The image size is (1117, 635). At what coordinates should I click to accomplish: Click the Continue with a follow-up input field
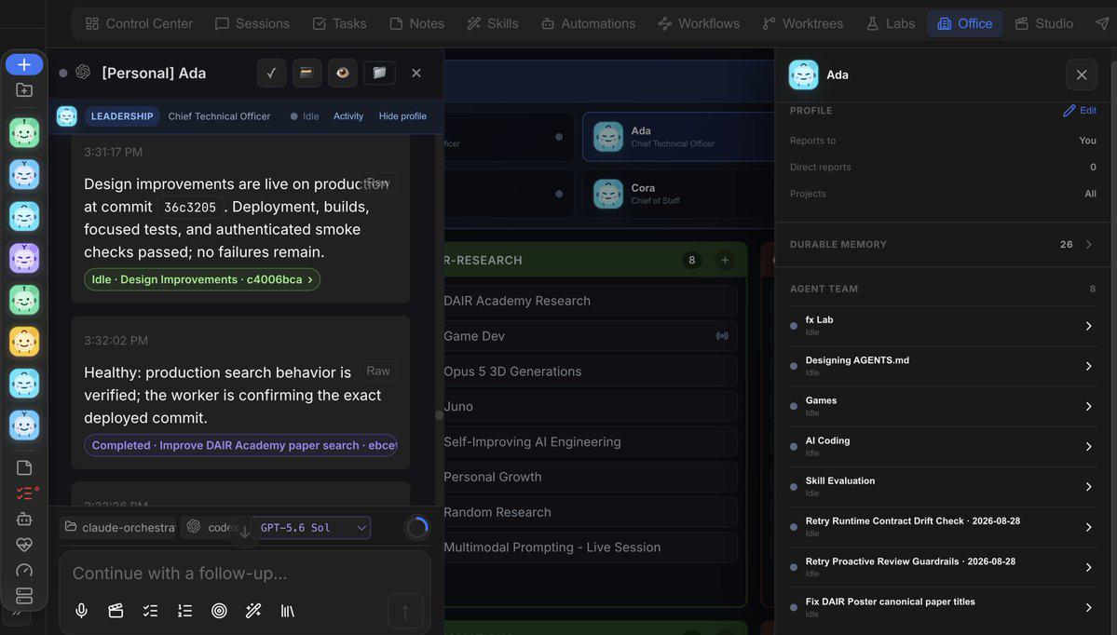244,573
